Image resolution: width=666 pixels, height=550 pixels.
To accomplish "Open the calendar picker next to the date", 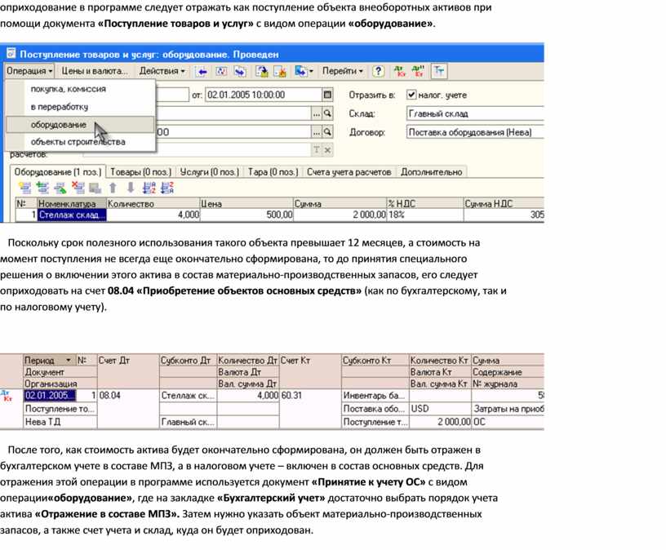I will pos(327,95).
